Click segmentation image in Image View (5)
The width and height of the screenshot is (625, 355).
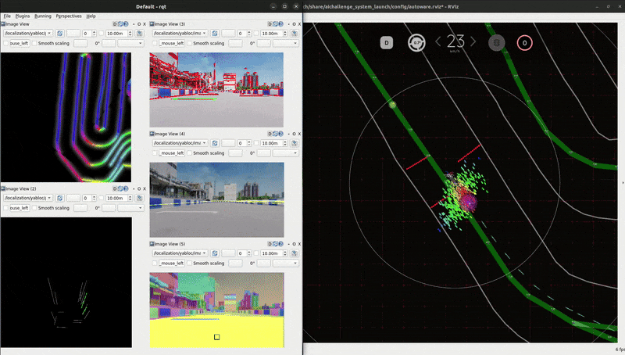217,310
